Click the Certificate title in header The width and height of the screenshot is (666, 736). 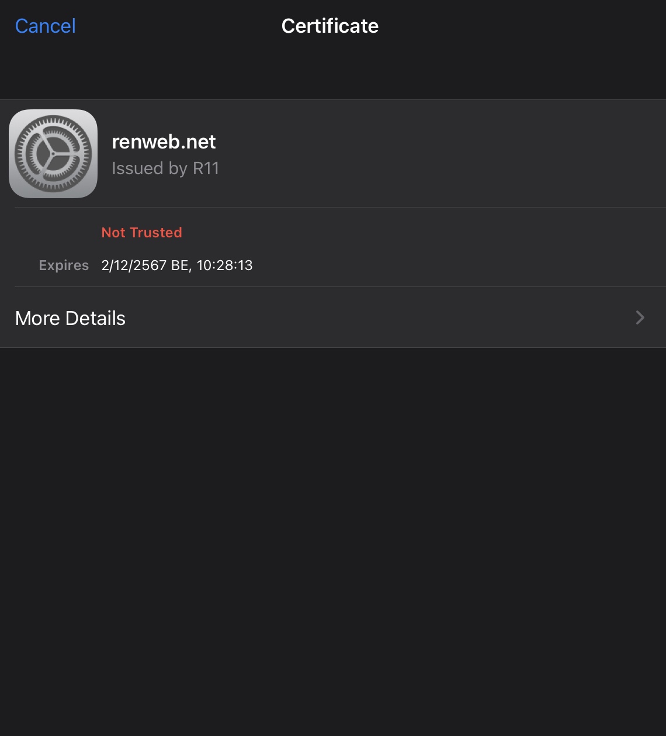[330, 26]
